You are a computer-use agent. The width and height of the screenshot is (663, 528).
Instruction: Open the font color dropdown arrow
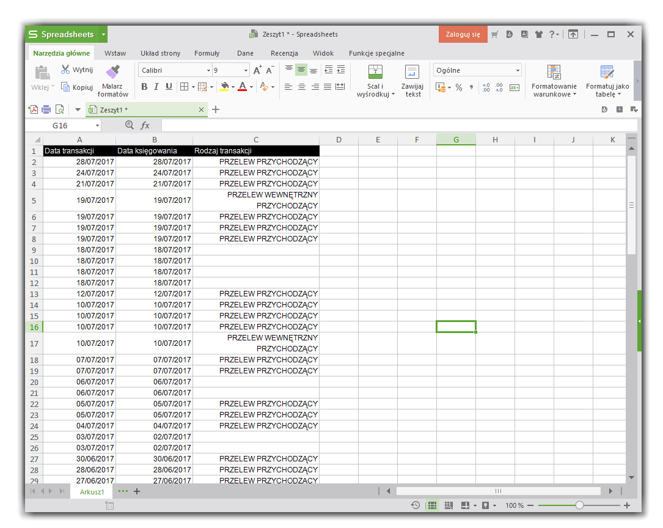251,87
